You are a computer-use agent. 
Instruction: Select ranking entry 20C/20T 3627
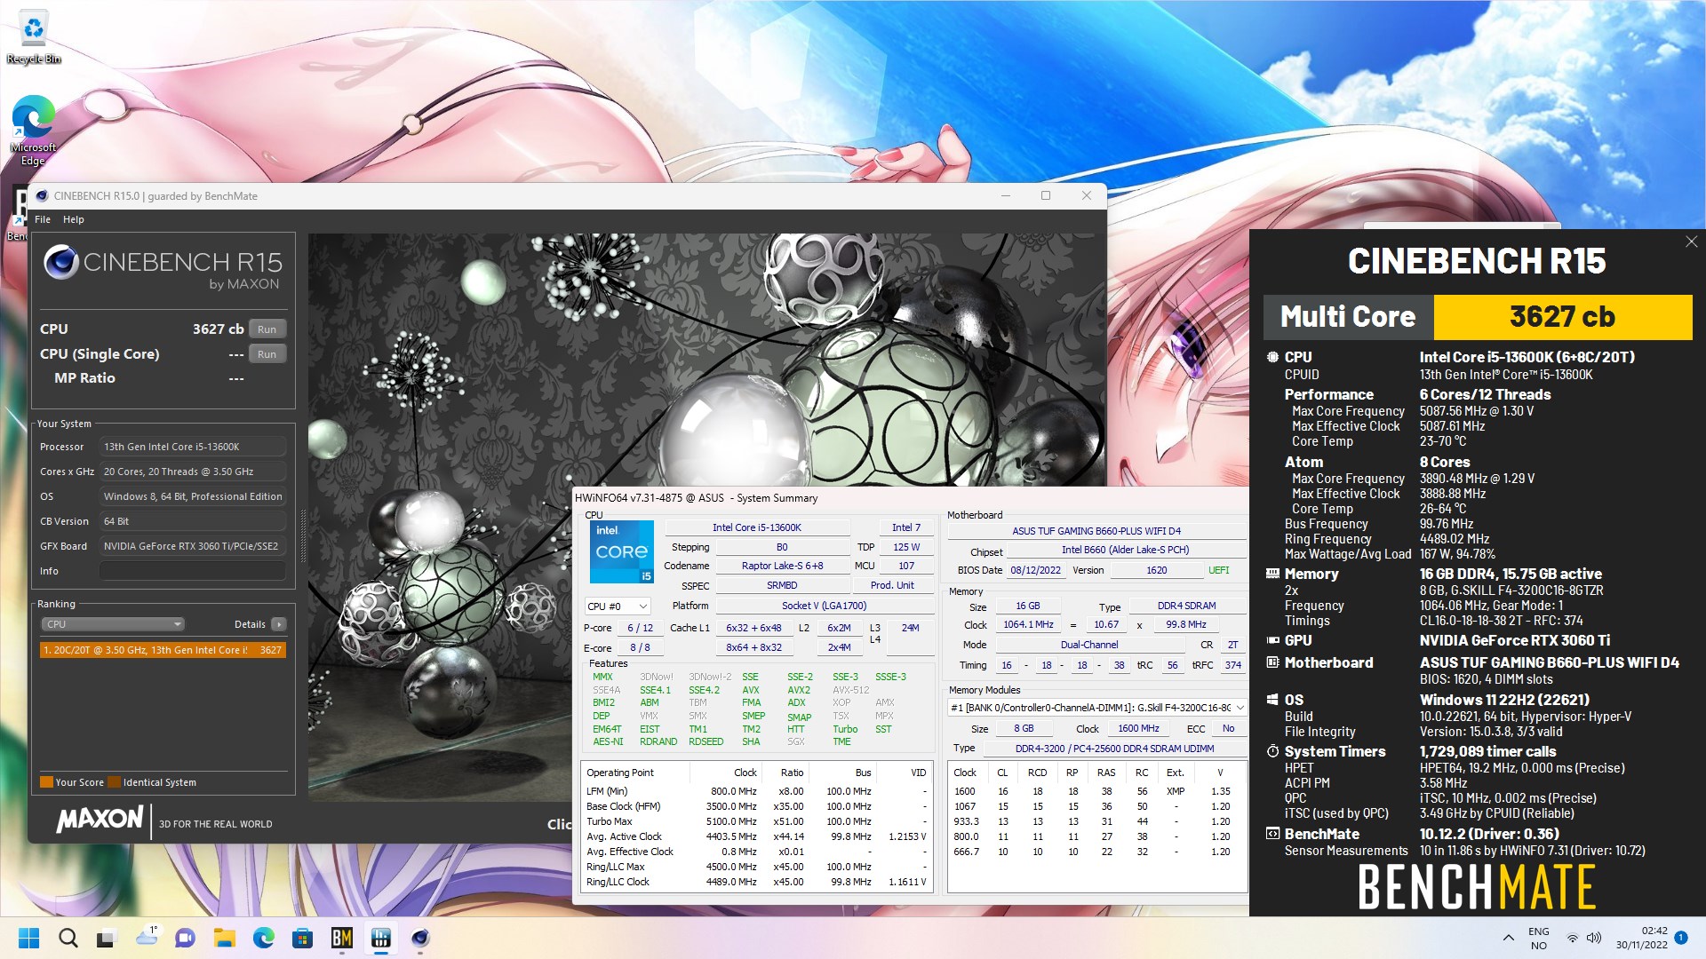pyautogui.click(x=163, y=650)
